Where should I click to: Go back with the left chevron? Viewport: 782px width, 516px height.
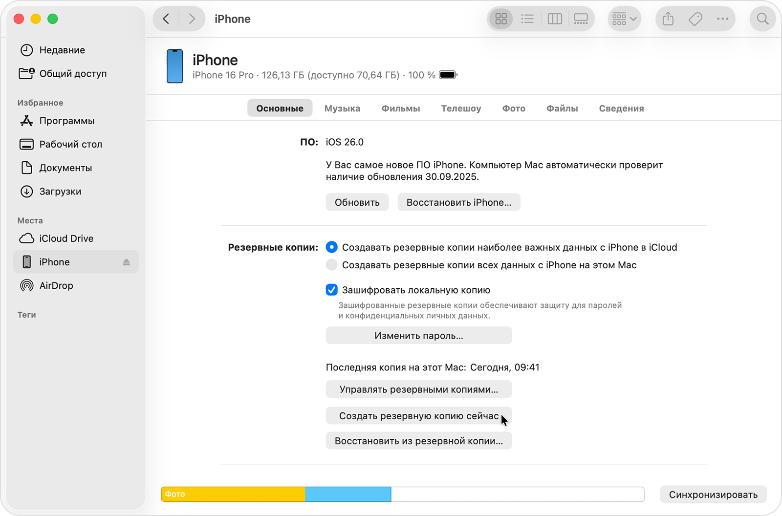click(x=166, y=19)
